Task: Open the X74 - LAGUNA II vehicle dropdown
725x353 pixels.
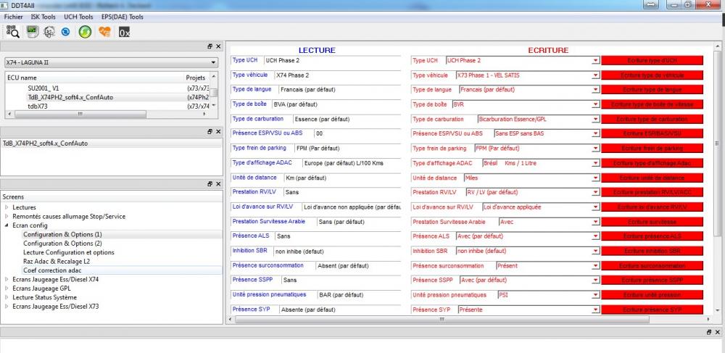Action: [x=111, y=62]
